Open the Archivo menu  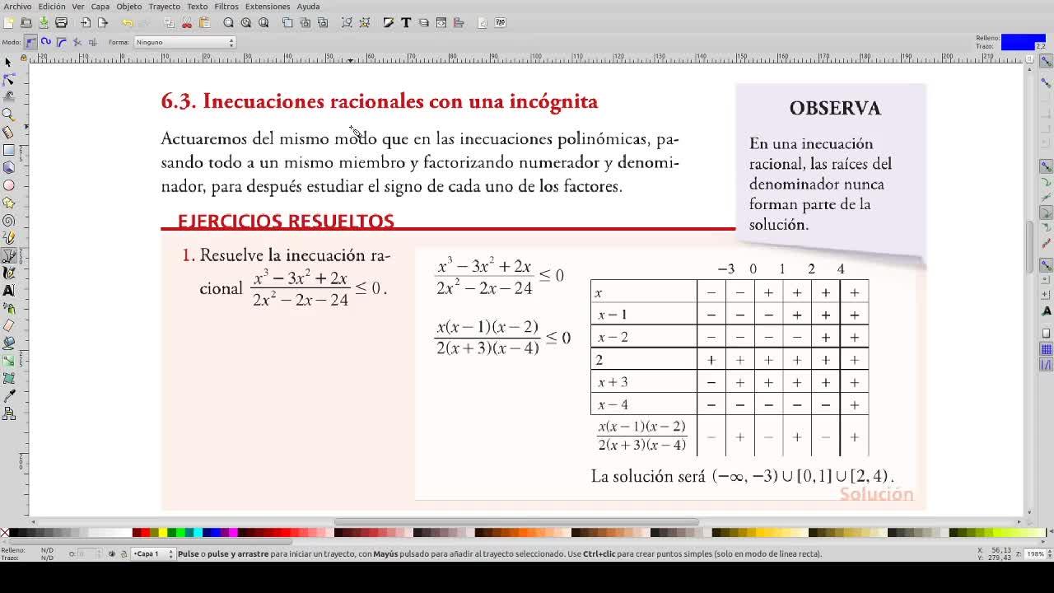pos(17,7)
